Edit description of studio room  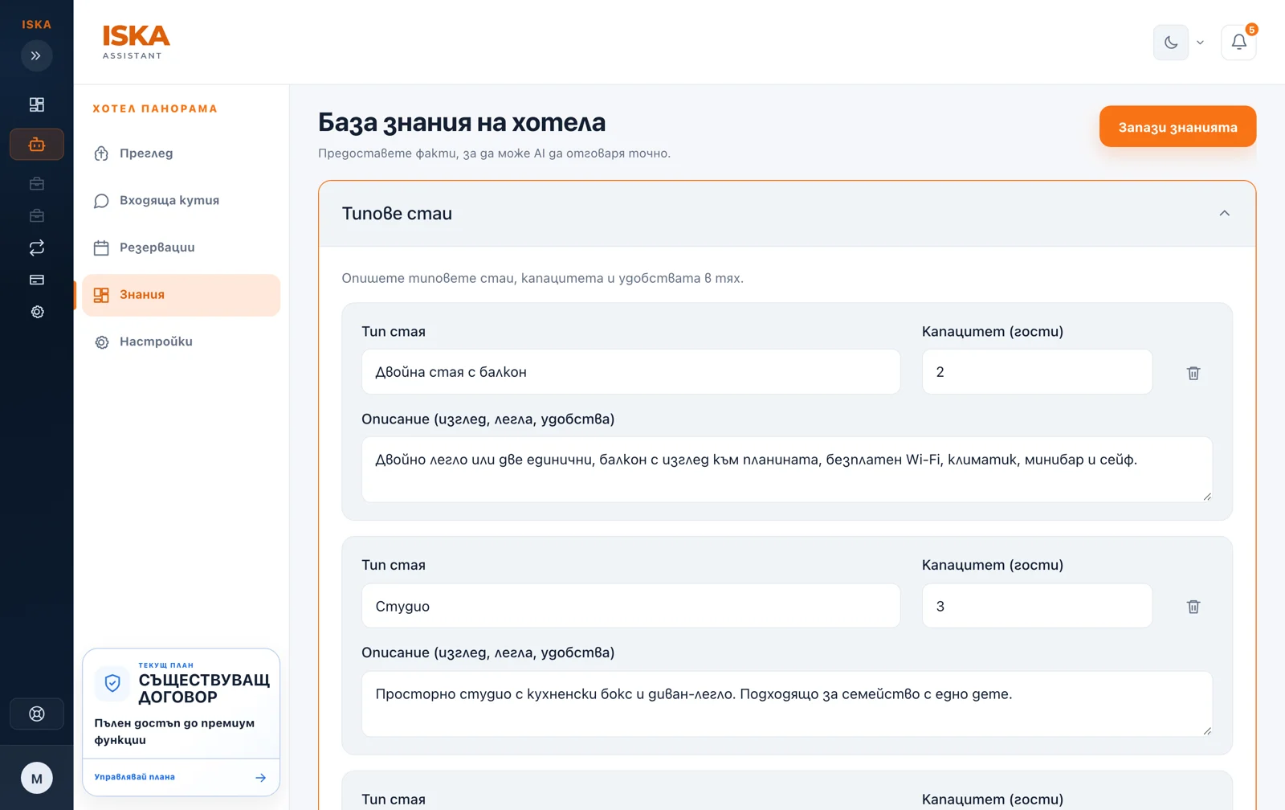tap(787, 704)
